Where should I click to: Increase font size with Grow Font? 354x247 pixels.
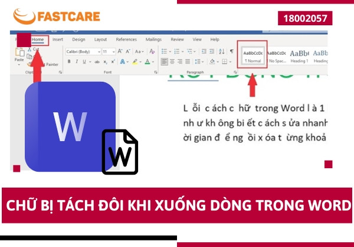click(120, 51)
